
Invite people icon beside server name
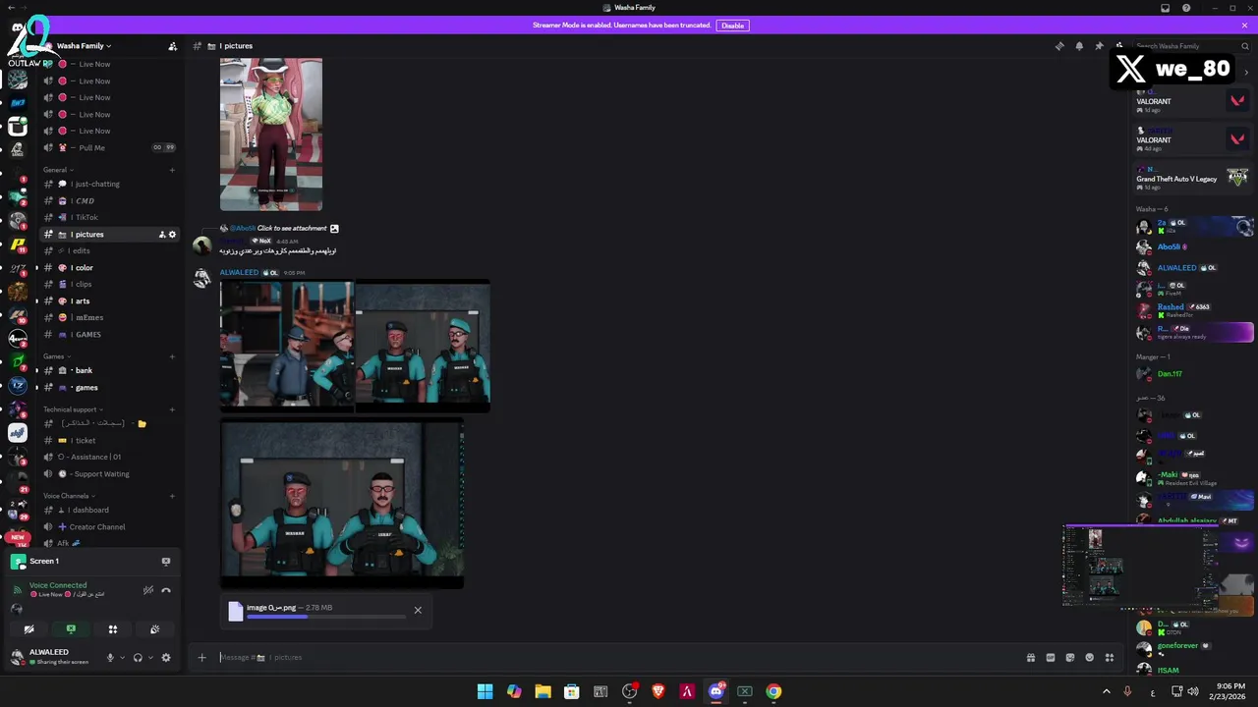point(173,46)
